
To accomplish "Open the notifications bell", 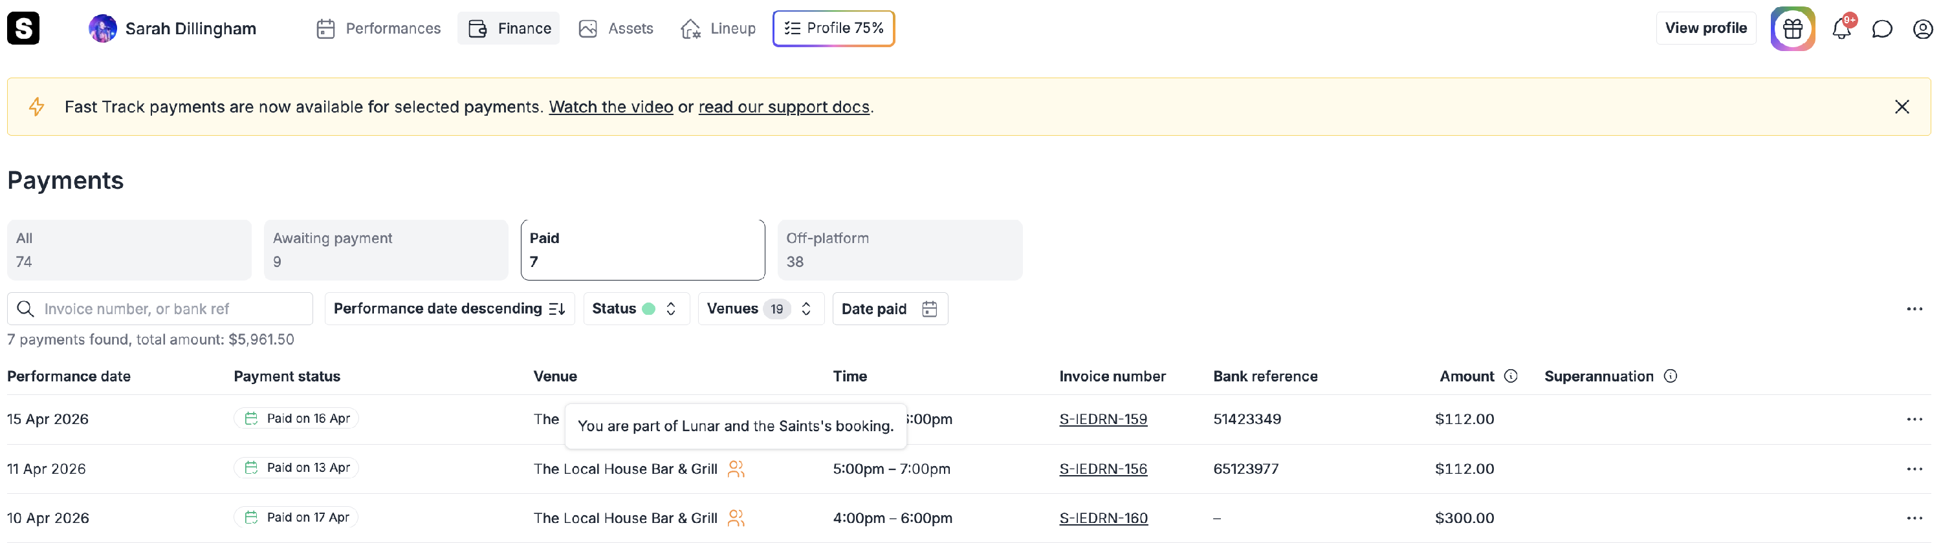I will [x=1841, y=28].
